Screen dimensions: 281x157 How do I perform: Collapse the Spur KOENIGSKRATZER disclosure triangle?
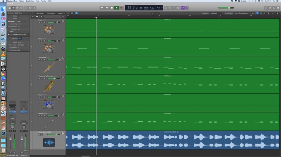[x=9, y=35]
